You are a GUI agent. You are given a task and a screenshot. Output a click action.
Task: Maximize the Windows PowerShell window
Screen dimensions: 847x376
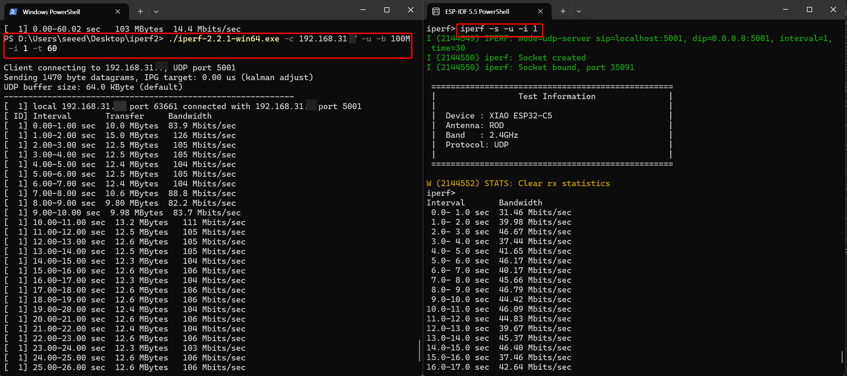387,10
